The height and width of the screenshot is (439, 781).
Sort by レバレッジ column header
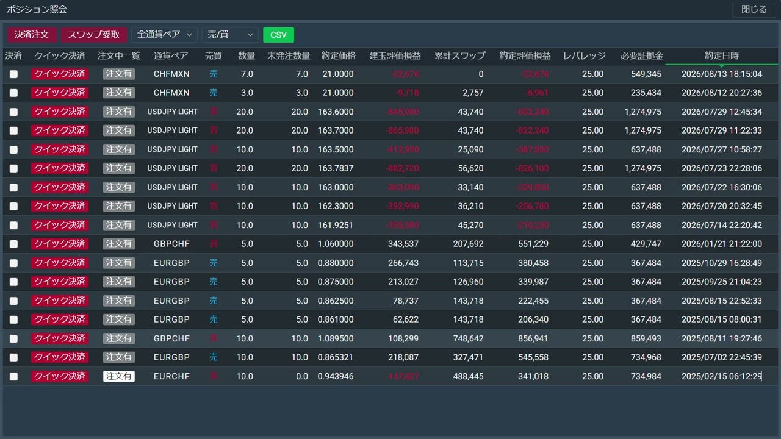tap(585, 55)
